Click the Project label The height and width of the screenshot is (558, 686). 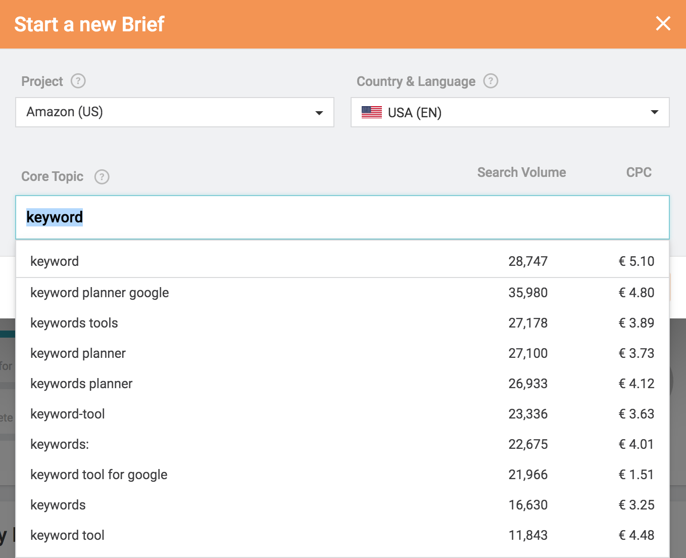click(42, 81)
